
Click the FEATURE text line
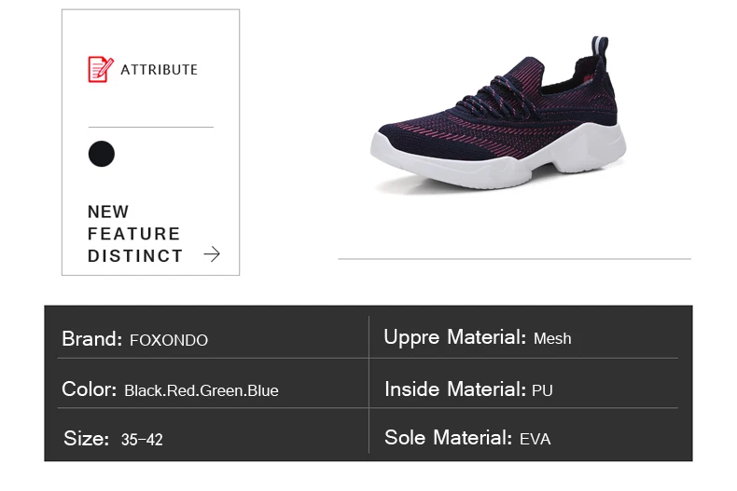click(134, 234)
